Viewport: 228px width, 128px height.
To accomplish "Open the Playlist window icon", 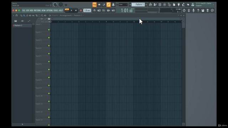I will pyautogui.click(x=150, y=5).
